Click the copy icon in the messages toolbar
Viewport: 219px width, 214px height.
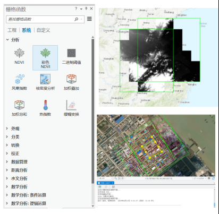pyautogui.click(x=106, y=187)
